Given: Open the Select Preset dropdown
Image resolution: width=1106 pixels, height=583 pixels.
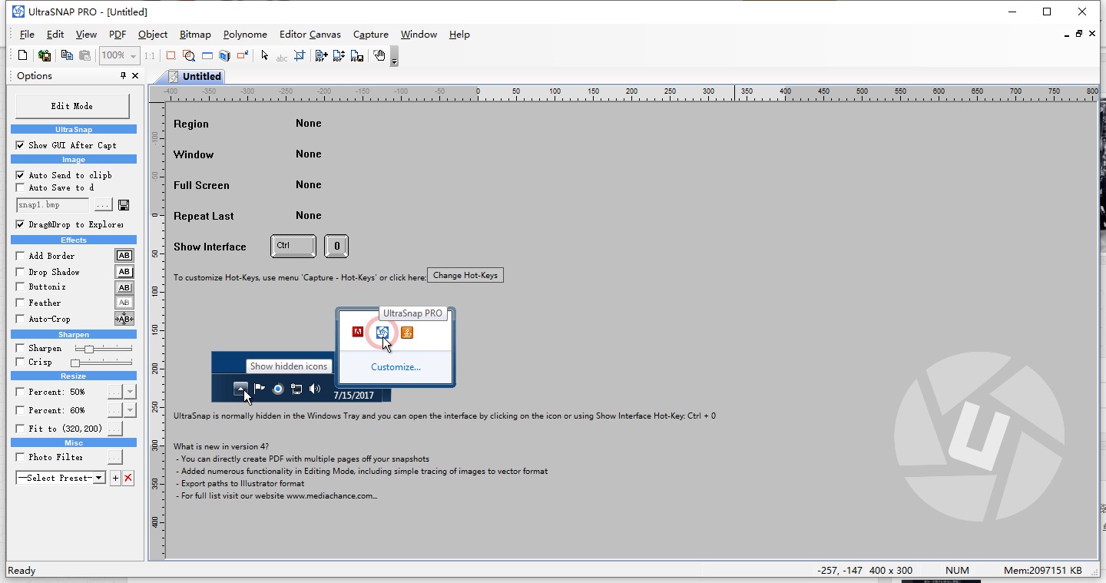Looking at the screenshot, I should tap(98, 478).
